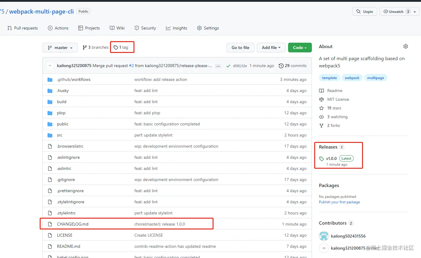The image size is (421, 258).
Task: Open the build folder
Action: [x=62, y=102]
